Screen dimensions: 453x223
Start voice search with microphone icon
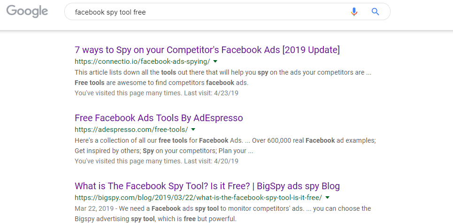354,12
